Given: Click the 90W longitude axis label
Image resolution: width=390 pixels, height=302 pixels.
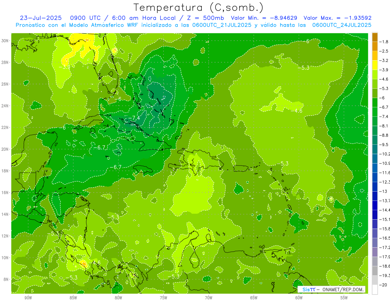Looking at the screenshot, I should click(28, 298).
